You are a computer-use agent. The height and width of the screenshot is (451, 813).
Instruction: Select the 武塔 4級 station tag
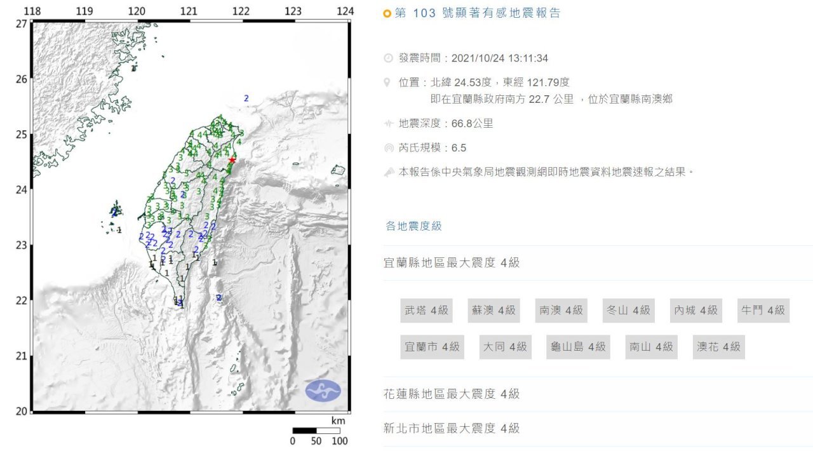click(x=426, y=311)
